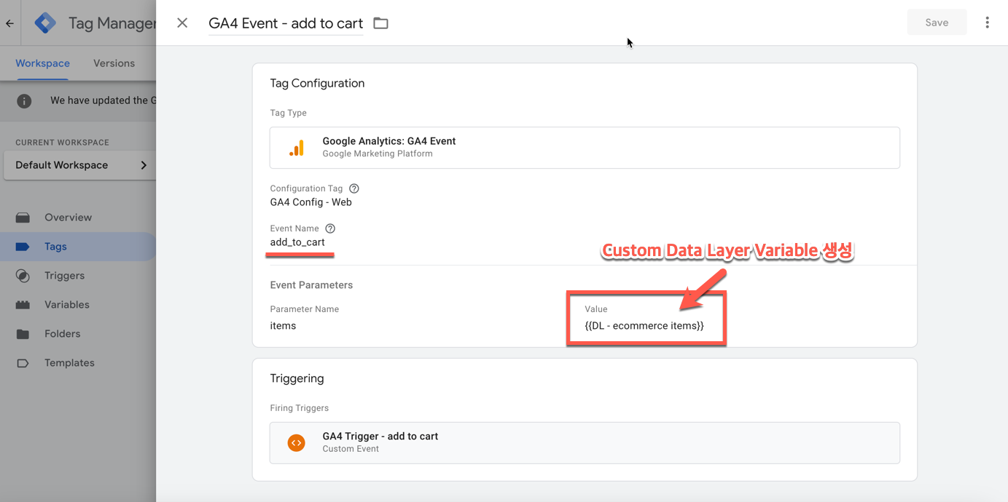Screen dimensions: 1008x502
Task: Click the {{DL - ecommerce items}} value
Action: [644, 326]
